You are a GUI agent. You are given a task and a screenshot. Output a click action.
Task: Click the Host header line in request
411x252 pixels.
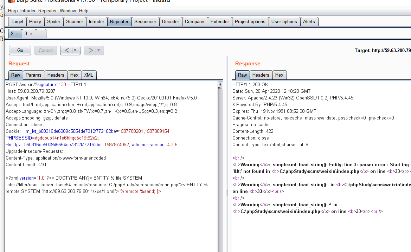(x=30, y=91)
